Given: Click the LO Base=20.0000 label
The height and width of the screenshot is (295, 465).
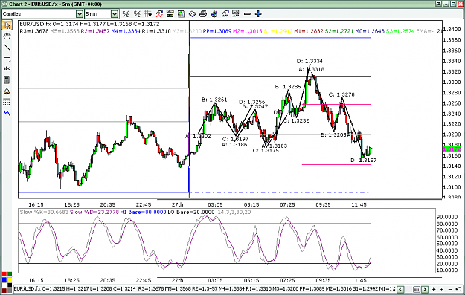Looking at the screenshot, I should tap(191, 212).
